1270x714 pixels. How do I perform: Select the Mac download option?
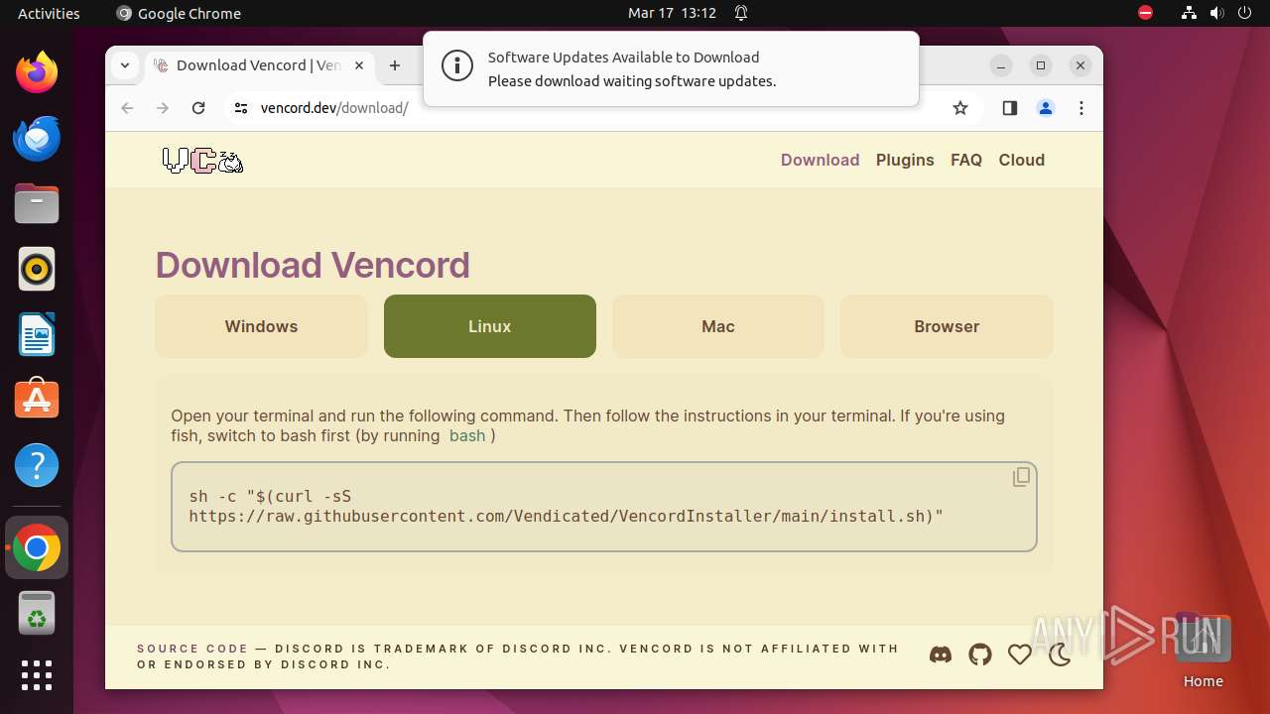[718, 326]
